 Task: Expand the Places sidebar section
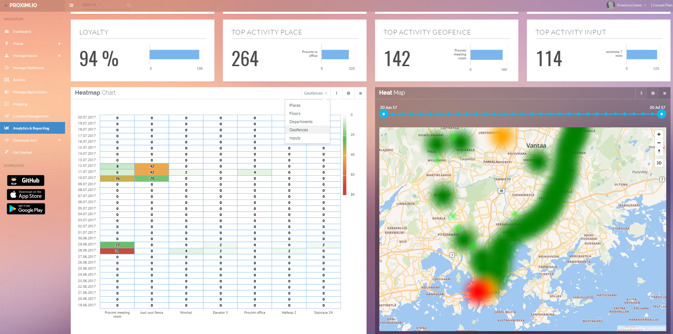[x=59, y=44]
